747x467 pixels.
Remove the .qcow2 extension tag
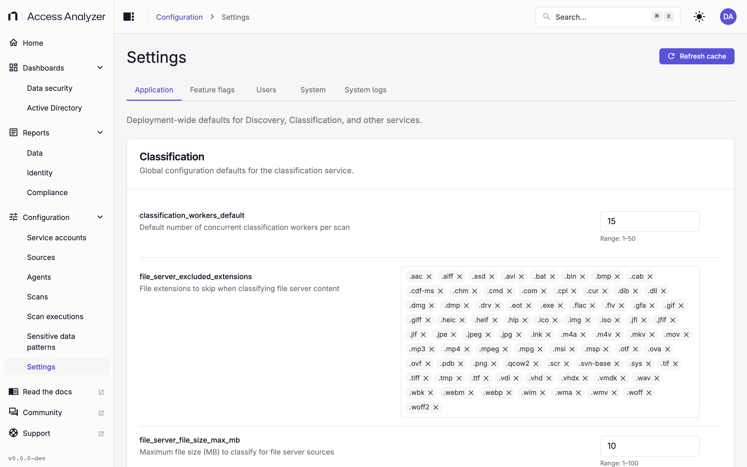click(x=536, y=363)
